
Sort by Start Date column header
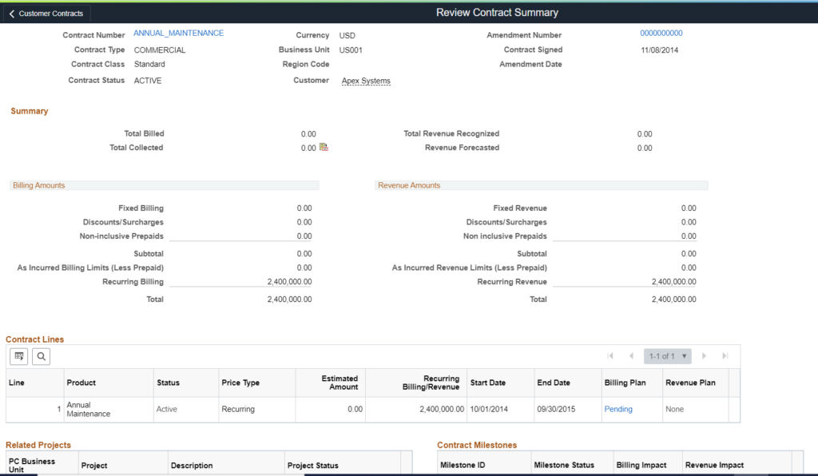pos(487,383)
